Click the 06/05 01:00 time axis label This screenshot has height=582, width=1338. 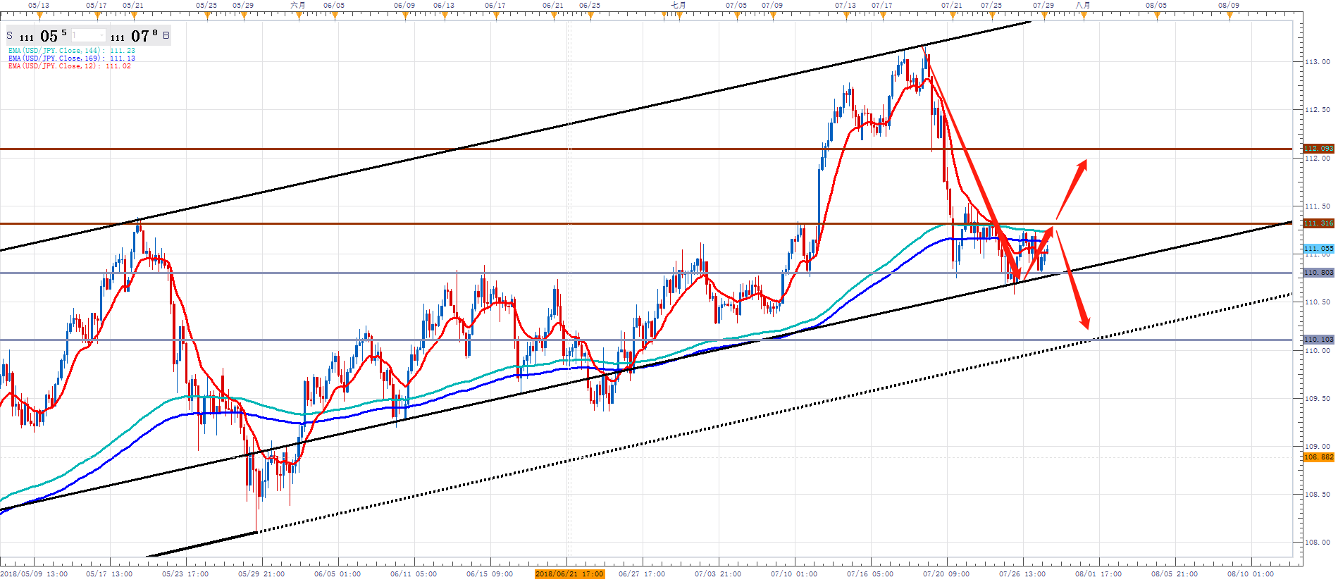[337, 574]
